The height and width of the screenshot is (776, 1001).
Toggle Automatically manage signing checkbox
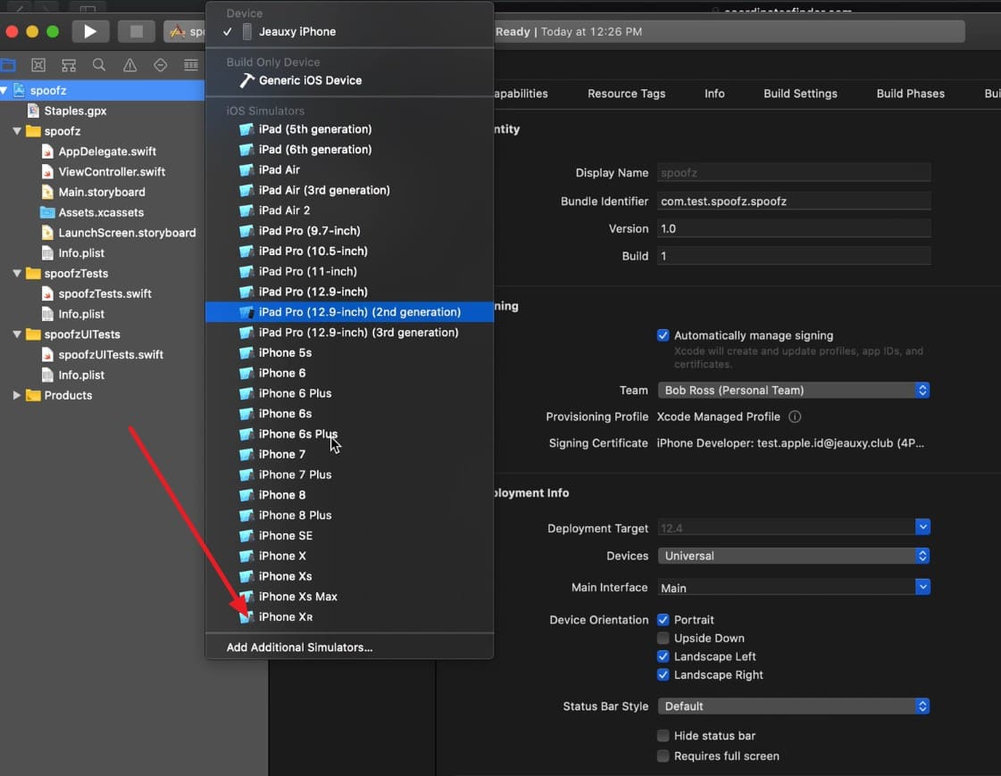click(x=663, y=335)
